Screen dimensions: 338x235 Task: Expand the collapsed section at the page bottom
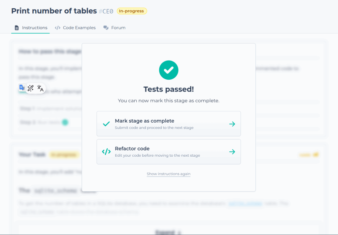pyautogui.click(x=168, y=232)
